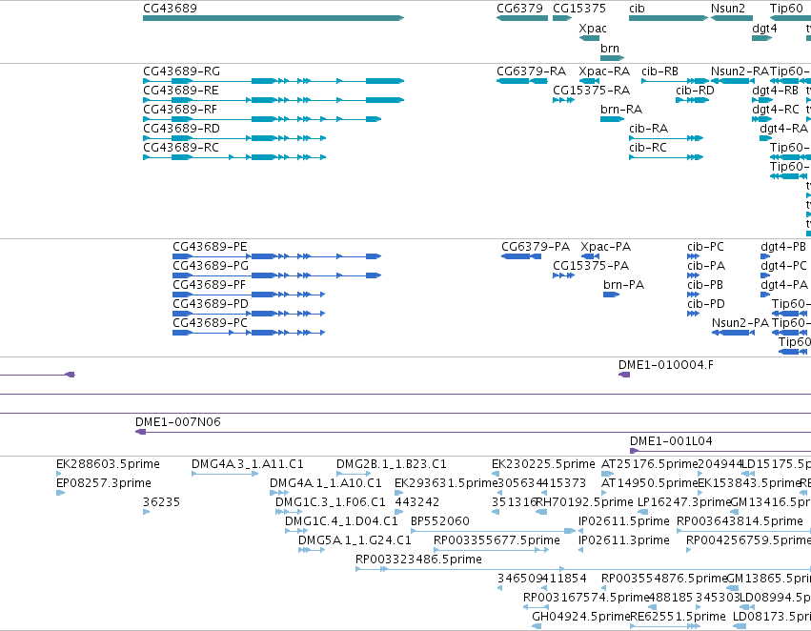Select EST RP003355677.5prime

click(491, 550)
